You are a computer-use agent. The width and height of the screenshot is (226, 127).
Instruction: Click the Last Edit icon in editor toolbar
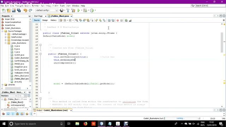[x=61, y=20]
